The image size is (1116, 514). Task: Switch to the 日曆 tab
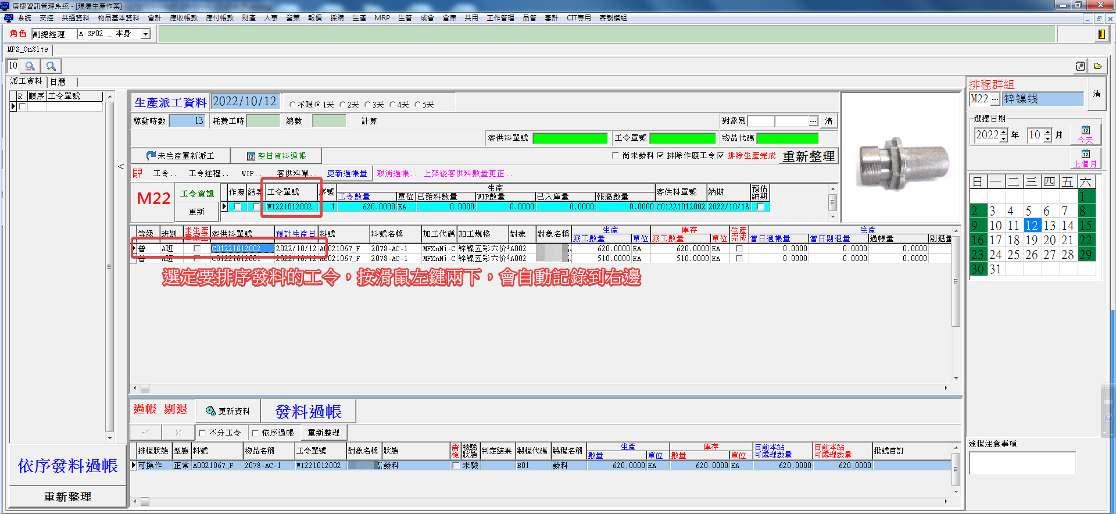[58, 82]
